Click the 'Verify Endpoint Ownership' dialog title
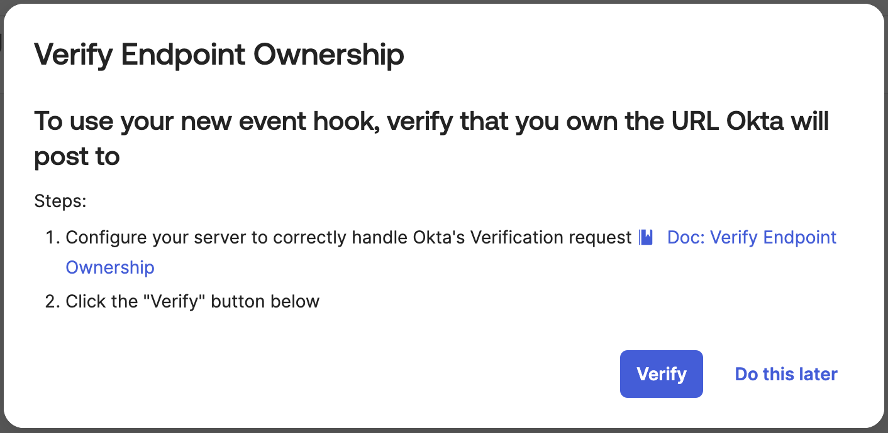This screenshot has height=433, width=888. [x=219, y=54]
